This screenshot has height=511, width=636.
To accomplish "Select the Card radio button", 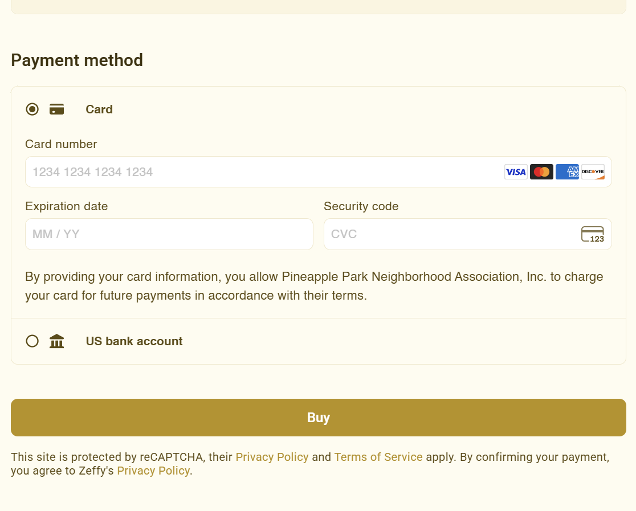I will [x=32, y=109].
